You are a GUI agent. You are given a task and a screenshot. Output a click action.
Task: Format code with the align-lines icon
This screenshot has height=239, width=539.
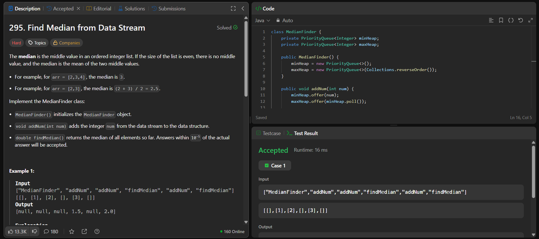491,21
